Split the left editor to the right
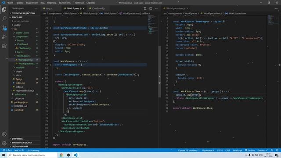 151,8
